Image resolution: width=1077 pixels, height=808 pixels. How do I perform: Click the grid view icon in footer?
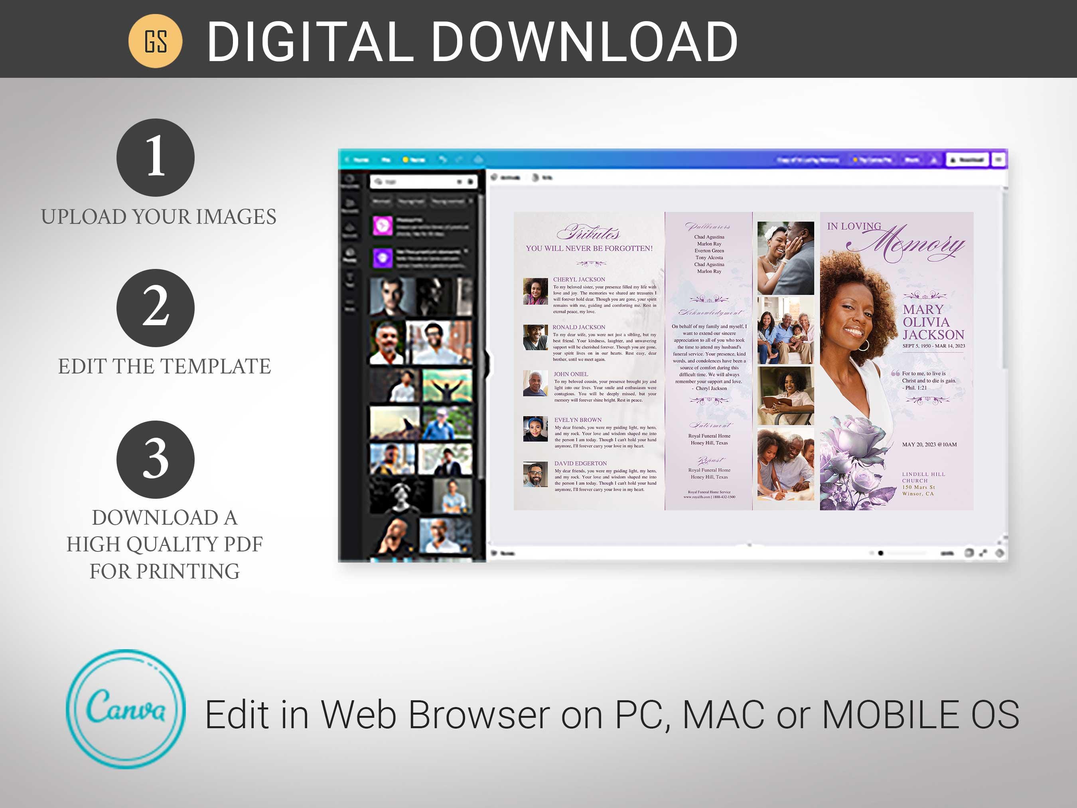point(969,553)
